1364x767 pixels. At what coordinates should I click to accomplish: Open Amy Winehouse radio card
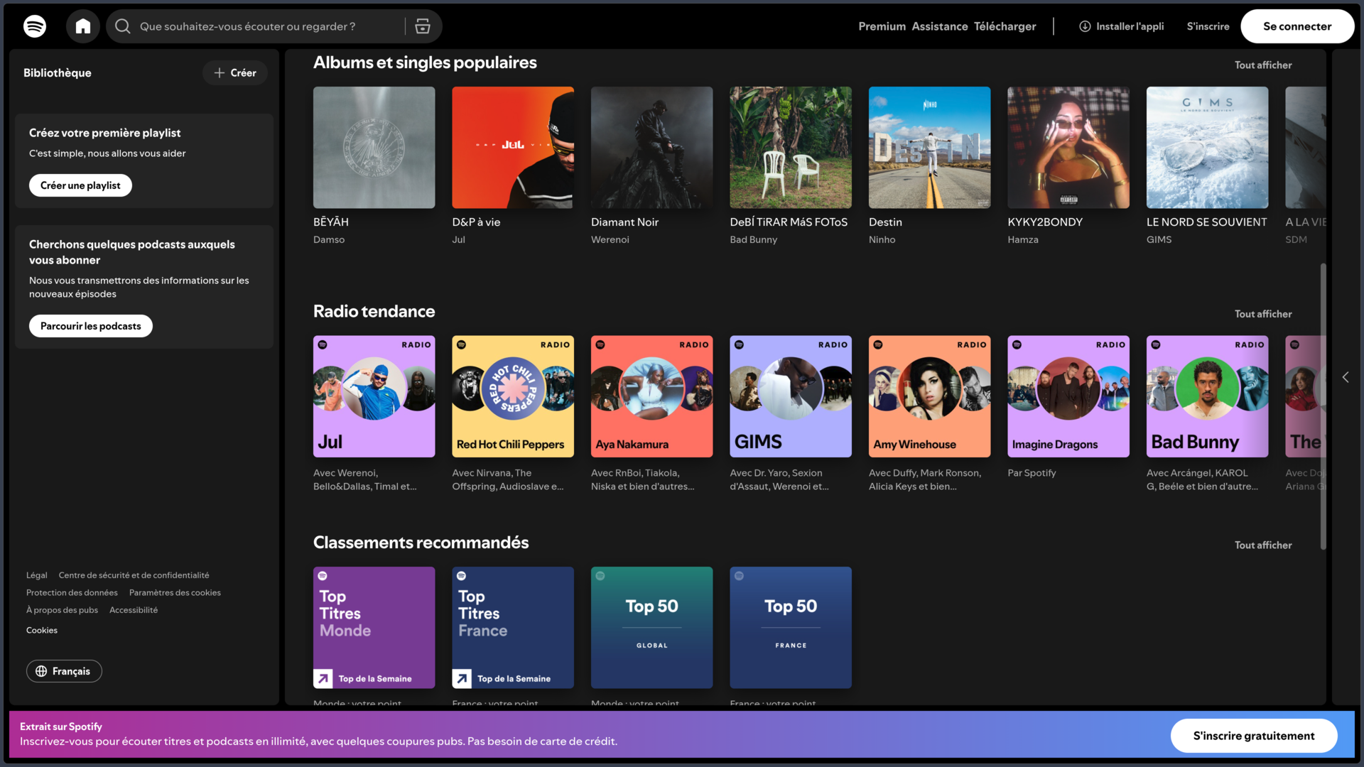tap(930, 396)
